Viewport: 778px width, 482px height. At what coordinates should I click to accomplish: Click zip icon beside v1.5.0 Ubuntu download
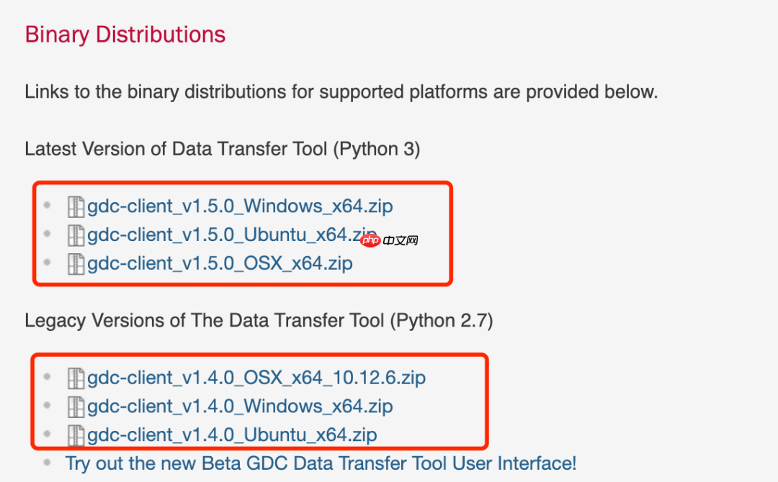point(76,235)
